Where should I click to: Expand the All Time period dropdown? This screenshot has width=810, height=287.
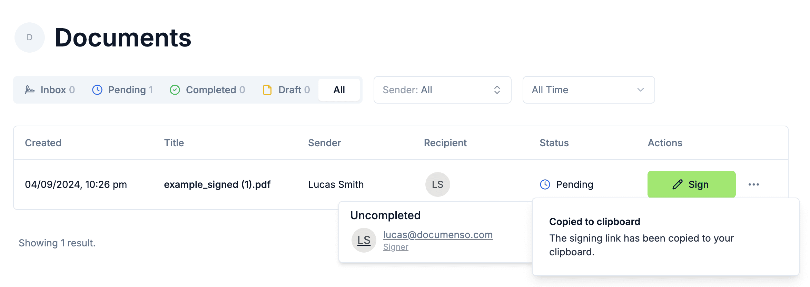588,90
